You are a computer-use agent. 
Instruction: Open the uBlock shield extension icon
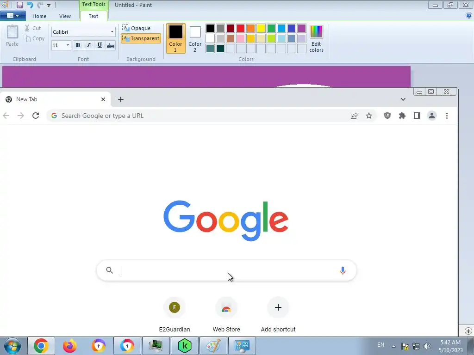(387, 116)
